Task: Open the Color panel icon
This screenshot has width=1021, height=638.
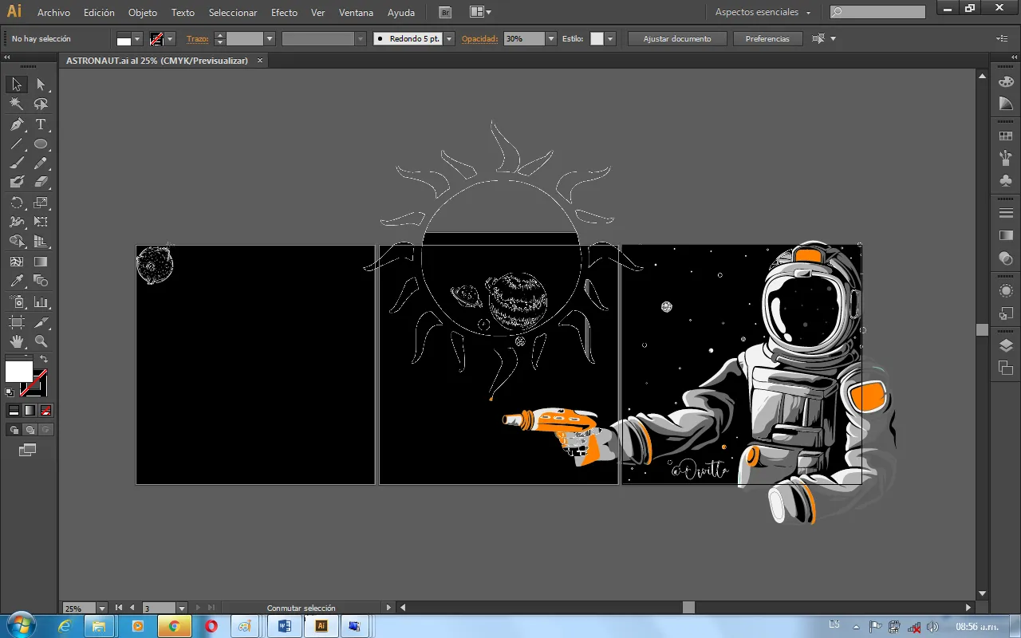Action: pos(1006,81)
